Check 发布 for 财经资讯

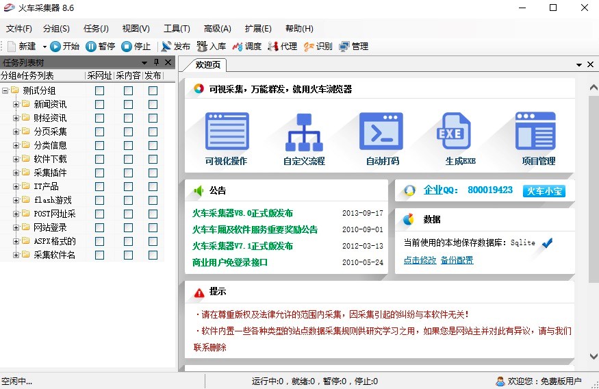pyautogui.click(x=153, y=118)
